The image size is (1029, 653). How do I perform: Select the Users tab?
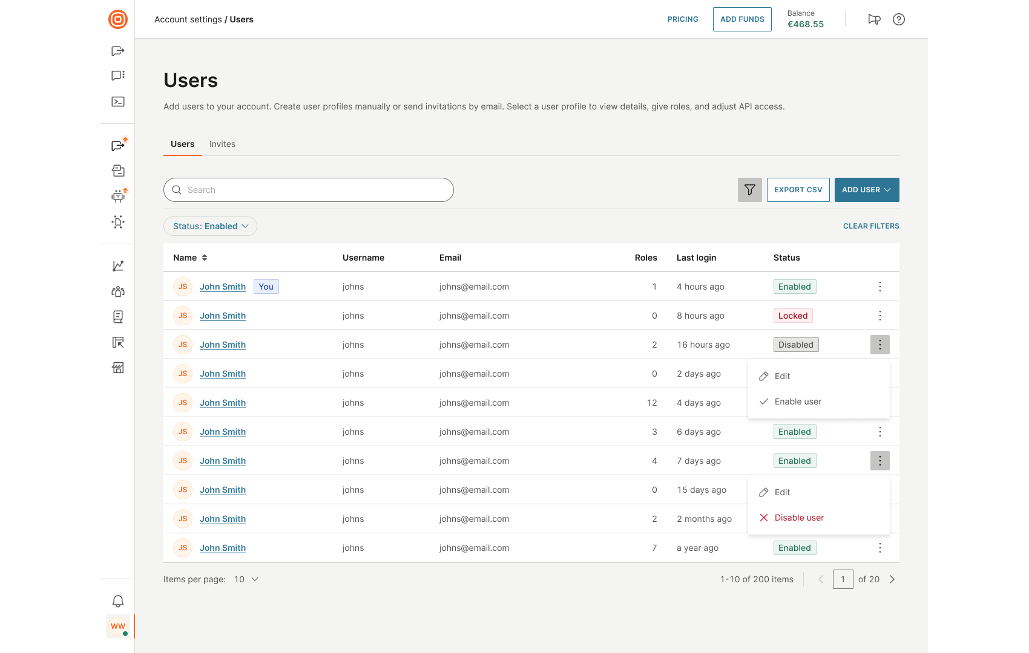click(x=182, y=144)
